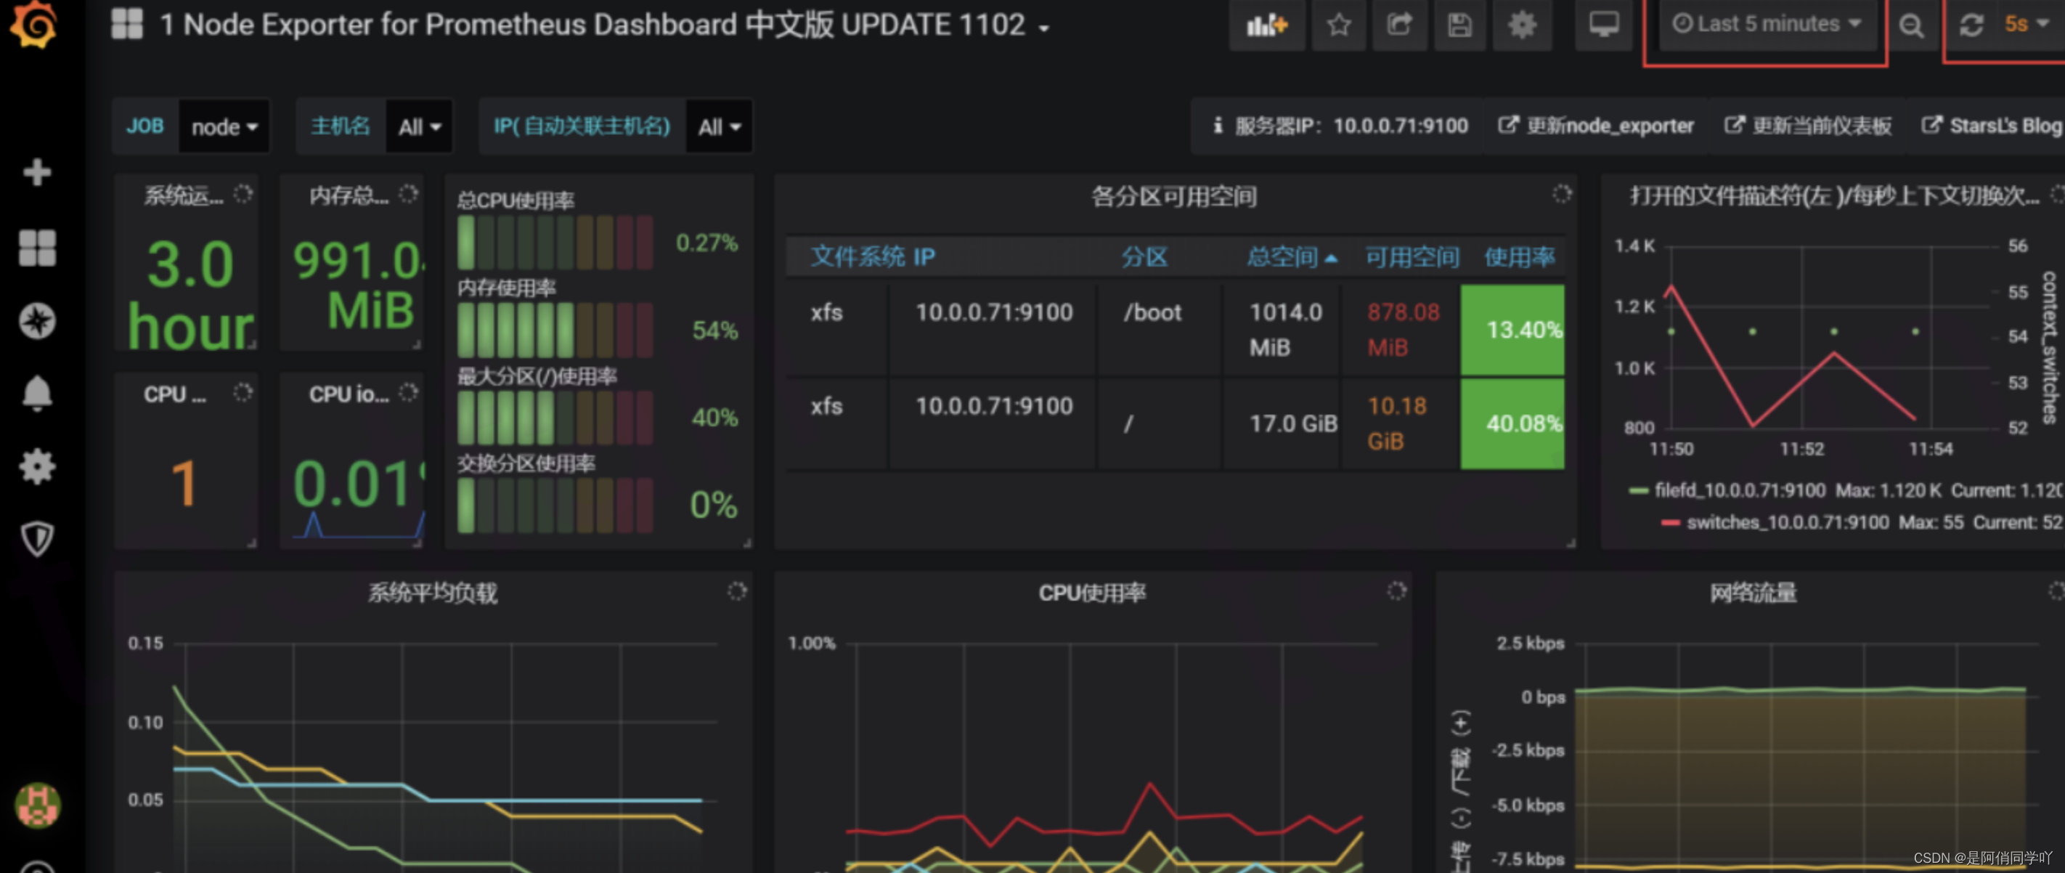This screenshot has height=873, width=2065.
Task: Share the dashboard via share icon
Action: coord(1400,25)
